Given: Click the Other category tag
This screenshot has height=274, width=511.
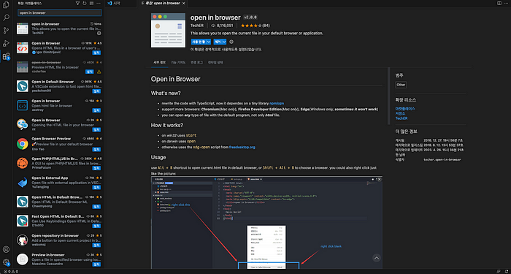Looking at the screenshot, I should (401, 85).
